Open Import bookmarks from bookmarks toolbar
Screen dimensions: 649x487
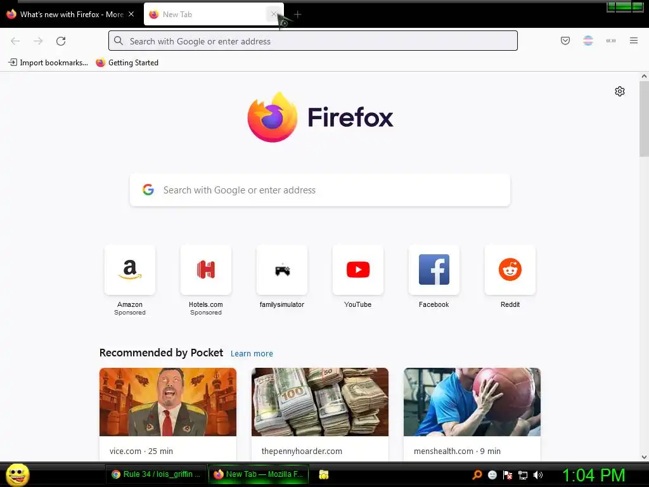coord(48,63)
